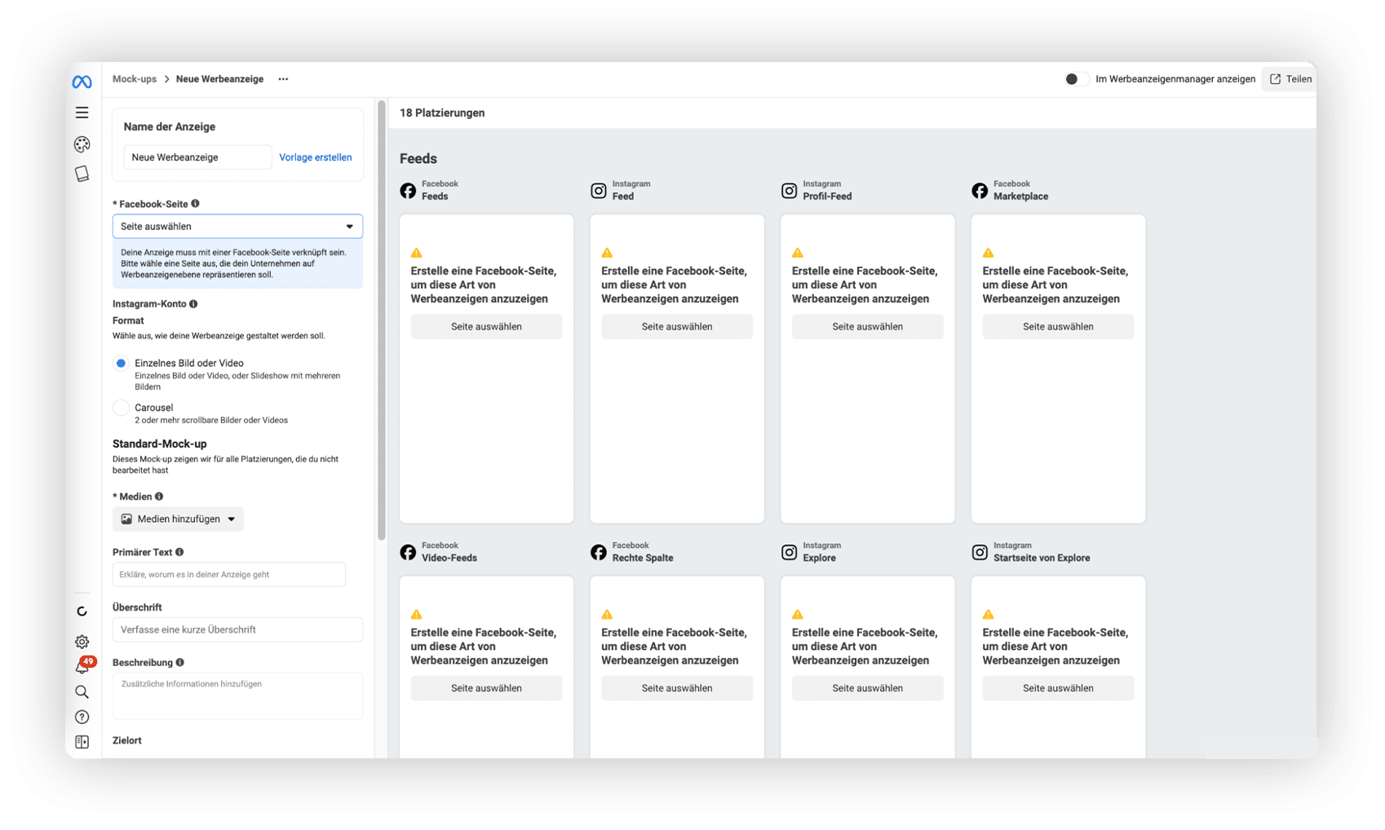Select the Carousel format radio
The height and width of the screenshot is (830, 1385).
[121, 408]
